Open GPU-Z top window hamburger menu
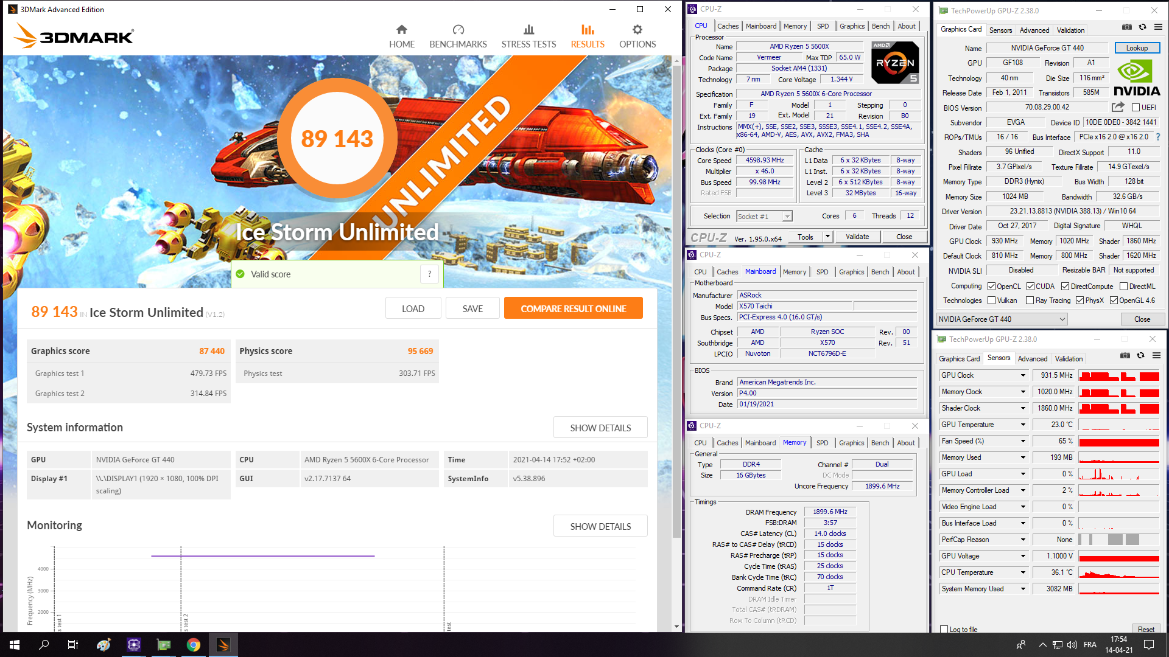 [1158, 27]
